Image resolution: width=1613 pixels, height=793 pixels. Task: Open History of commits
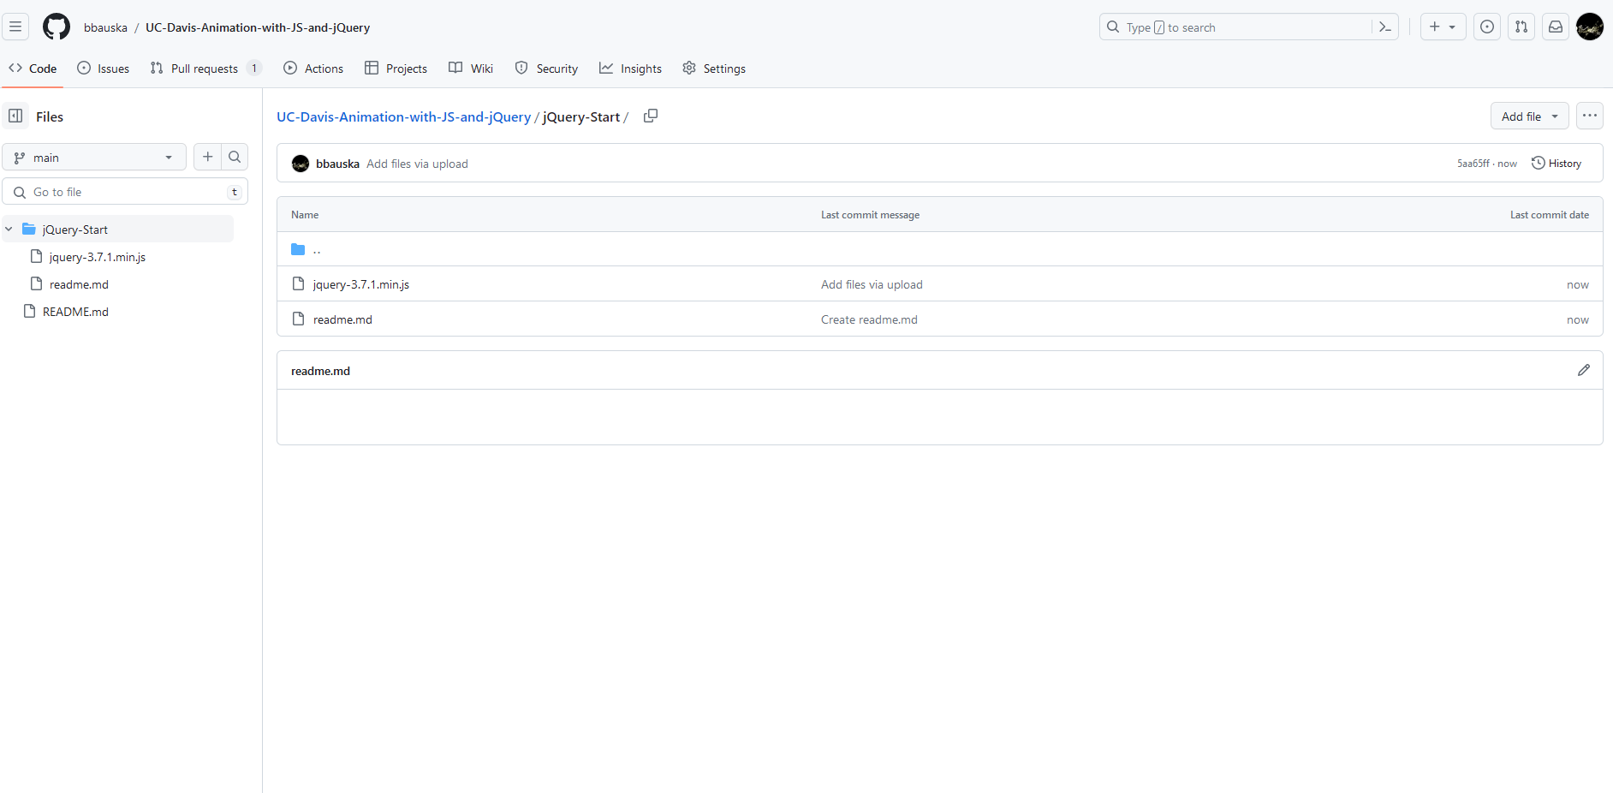1556,164
